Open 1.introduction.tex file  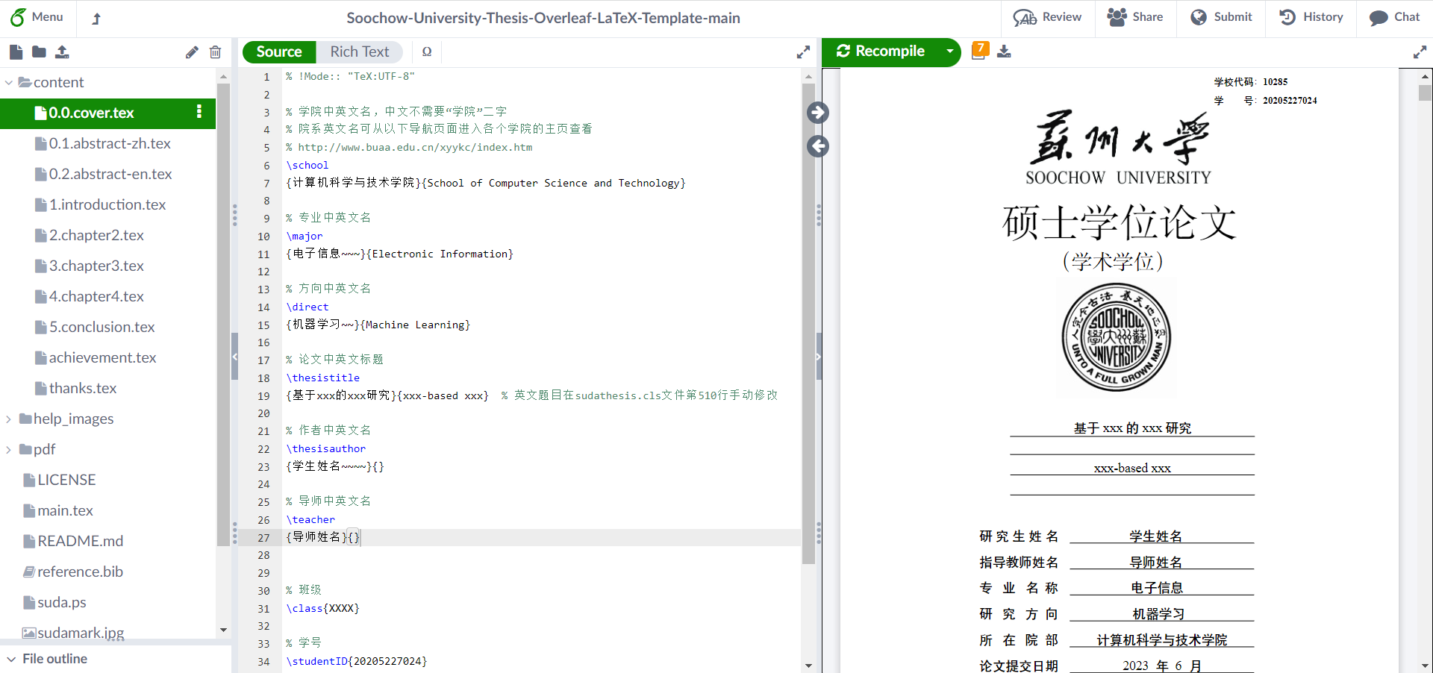click(x=108, y=204)
